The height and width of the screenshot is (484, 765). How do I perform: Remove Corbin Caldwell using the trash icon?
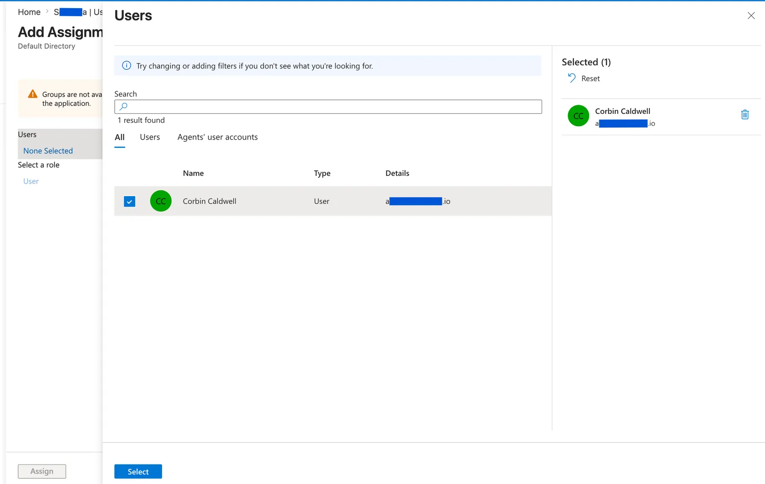[745, 114]
